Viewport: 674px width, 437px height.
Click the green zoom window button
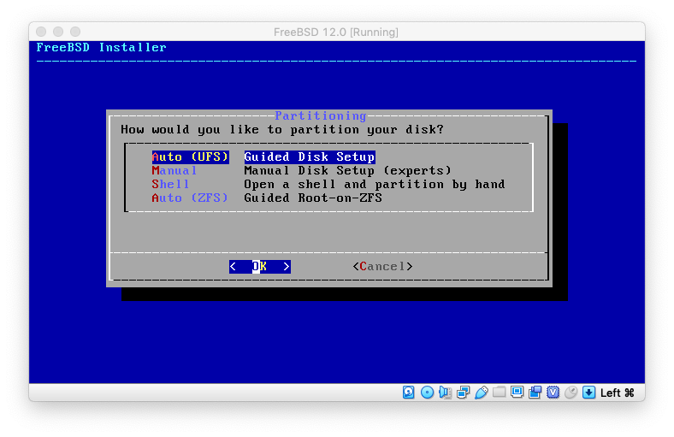[76, 32]
